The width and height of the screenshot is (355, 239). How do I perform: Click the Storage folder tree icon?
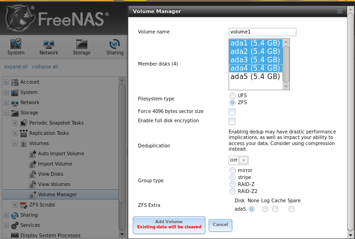coord(15,113)
